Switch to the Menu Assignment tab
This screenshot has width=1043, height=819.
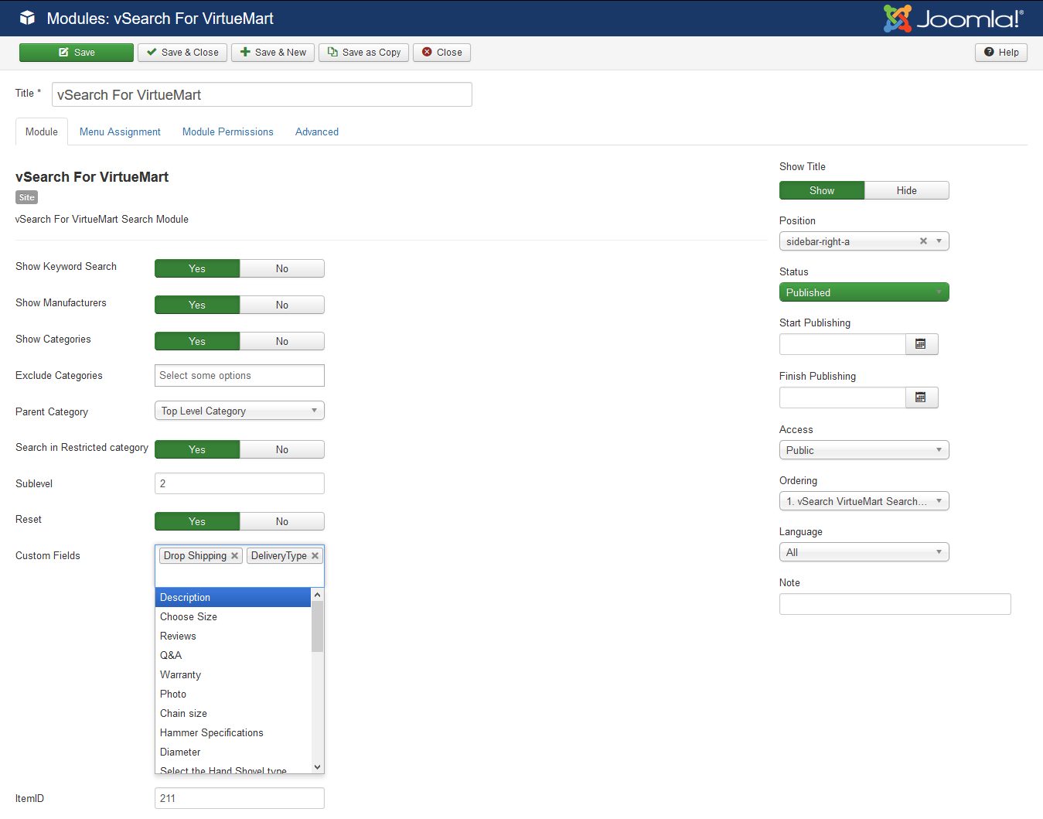(x=120, y=132)
